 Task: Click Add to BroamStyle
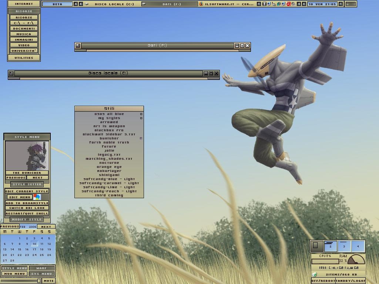coord(27,203)
